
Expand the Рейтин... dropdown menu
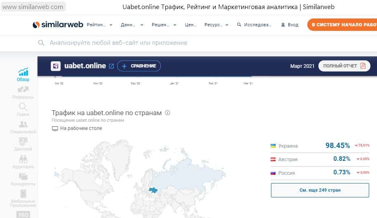tap(99, 25)
